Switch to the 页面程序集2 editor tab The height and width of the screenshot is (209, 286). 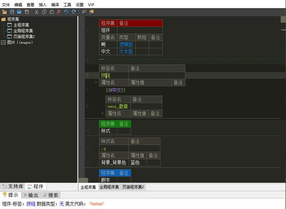133,187
